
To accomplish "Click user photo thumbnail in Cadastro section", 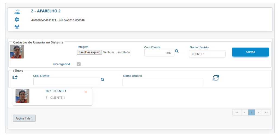I will pyautogui.click(x=17, y=52).
